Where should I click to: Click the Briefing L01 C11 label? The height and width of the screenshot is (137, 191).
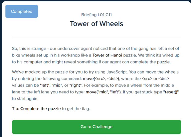[96, 14]
